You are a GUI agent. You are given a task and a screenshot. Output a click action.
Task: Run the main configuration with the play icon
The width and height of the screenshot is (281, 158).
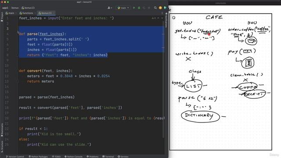(134, 8)
